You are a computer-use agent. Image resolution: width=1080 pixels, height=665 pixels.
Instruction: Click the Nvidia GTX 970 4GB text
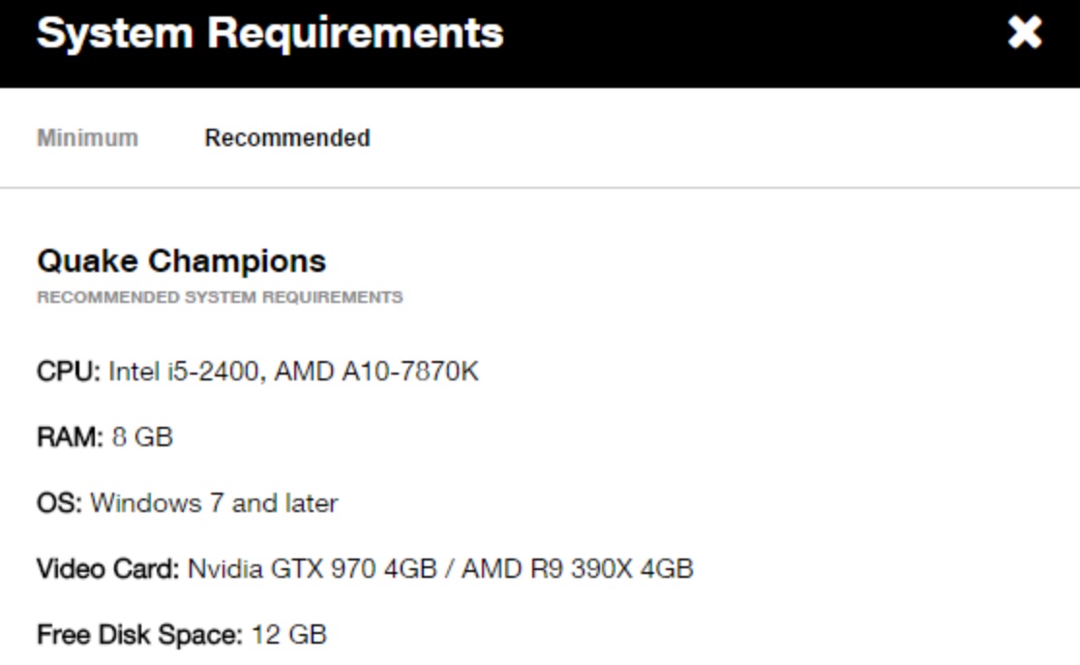click(312, 569)
